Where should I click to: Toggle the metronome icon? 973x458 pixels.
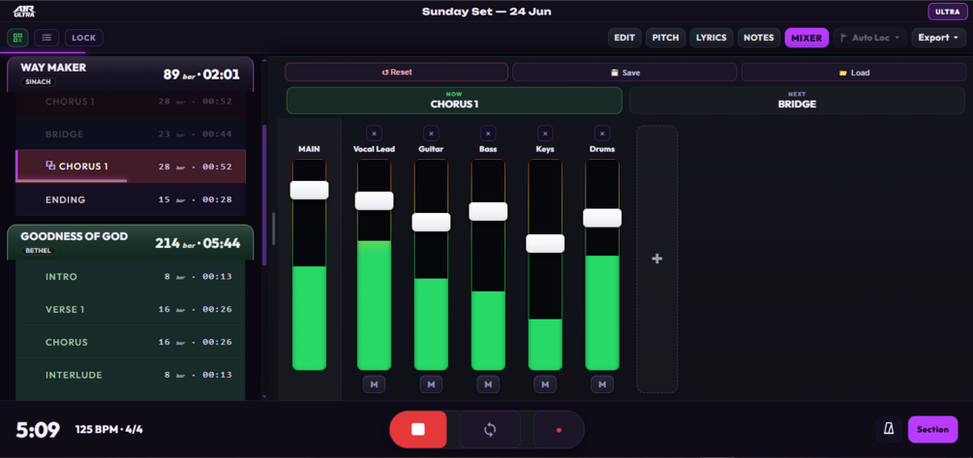(889, 430)
